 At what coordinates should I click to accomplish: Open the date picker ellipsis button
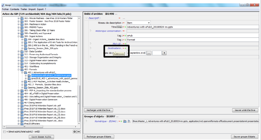(x=149, y=53)
